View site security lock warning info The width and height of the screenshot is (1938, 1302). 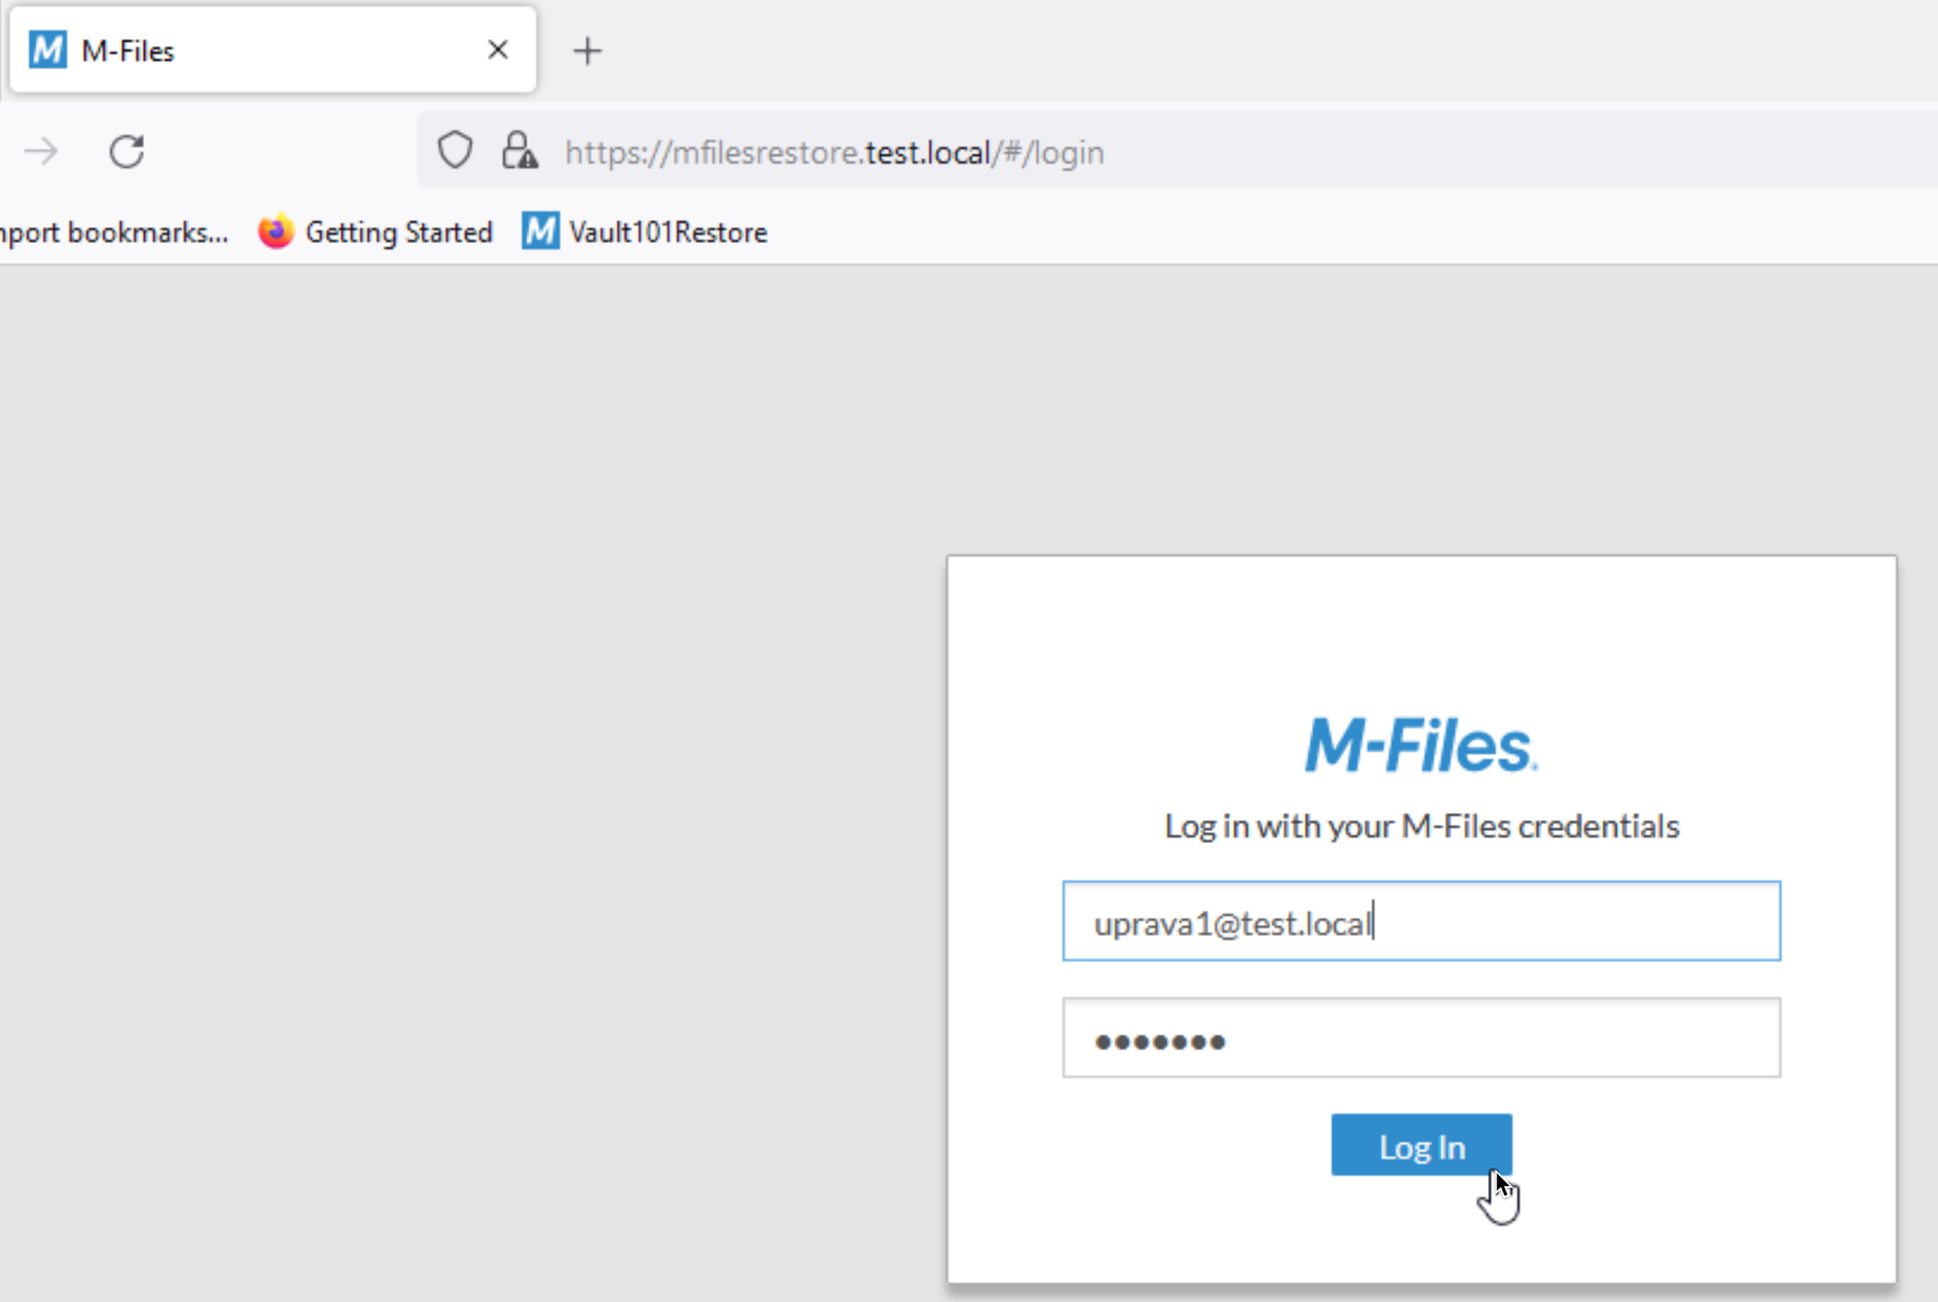coord(520,151)
